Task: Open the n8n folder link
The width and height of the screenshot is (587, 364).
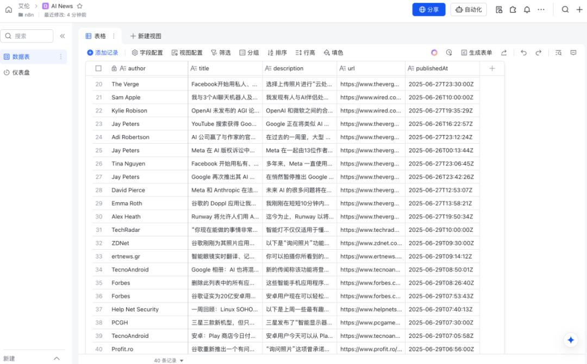Action: tap(26, 15)
